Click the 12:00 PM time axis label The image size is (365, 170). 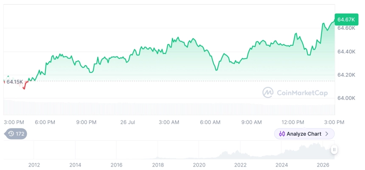pyautogui.click(x=292, y=123)
